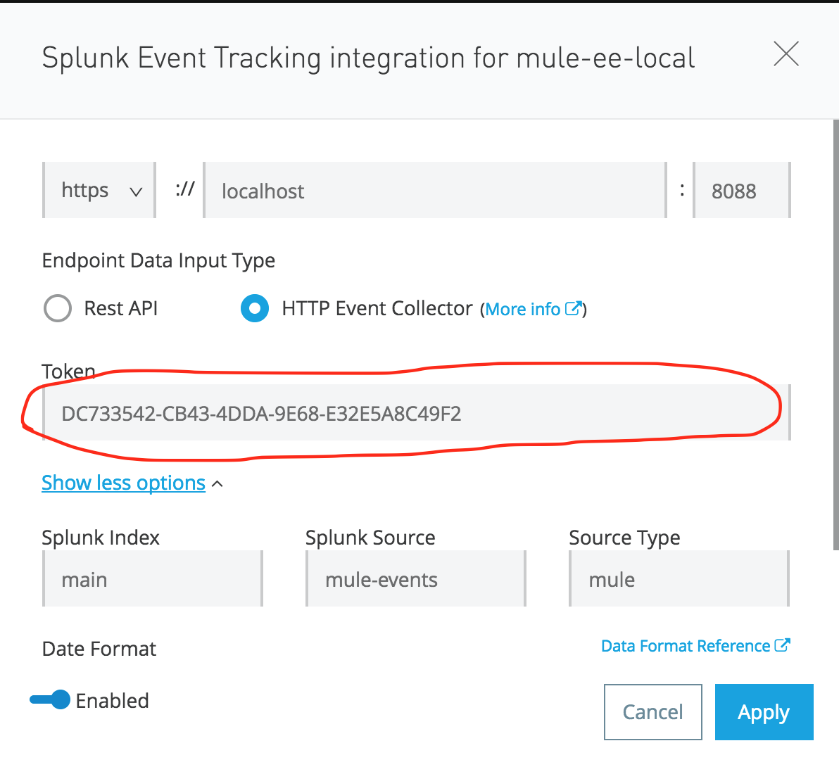Image resolution: width=839 pixels, height=767 pixels.
Task: Click the Source Type field
Action: click(679, 579)
